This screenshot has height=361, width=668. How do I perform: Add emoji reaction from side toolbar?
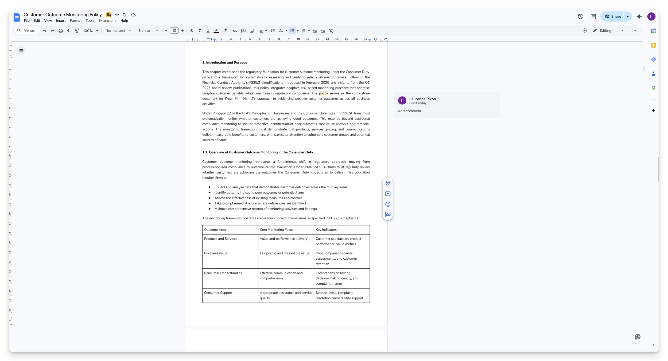click(x=388, y=204)
